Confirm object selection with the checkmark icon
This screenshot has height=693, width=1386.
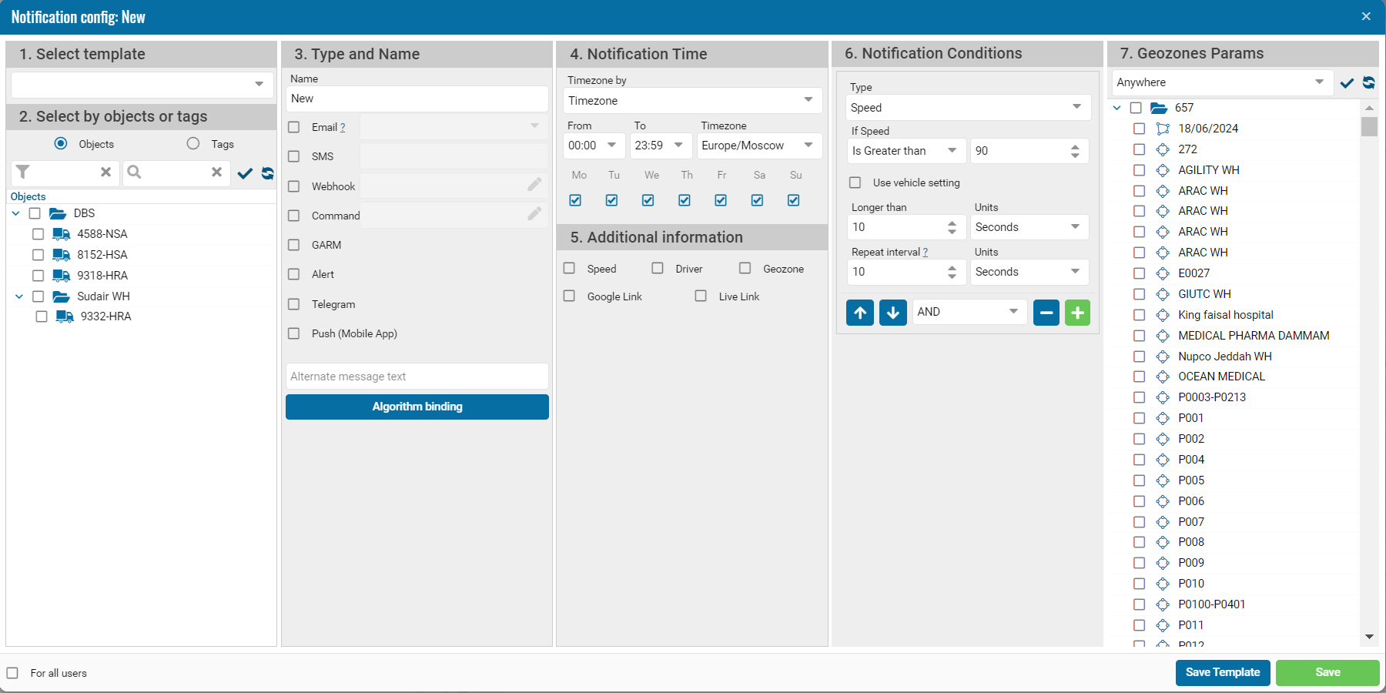[245, 173]
